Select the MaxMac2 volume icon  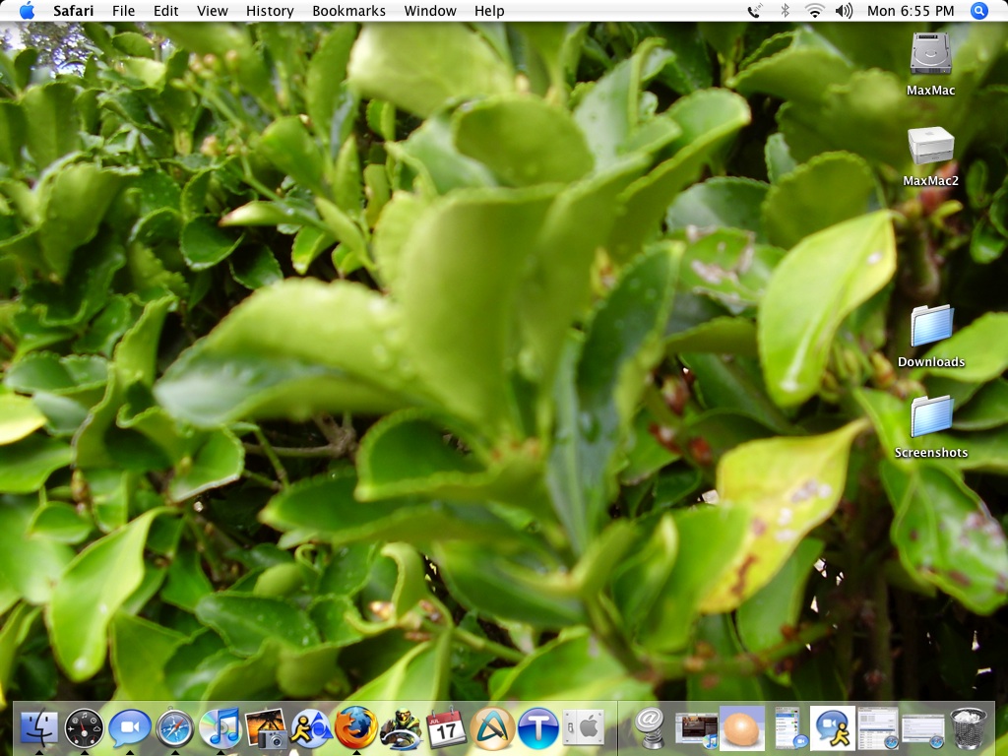tap(930, 146)
